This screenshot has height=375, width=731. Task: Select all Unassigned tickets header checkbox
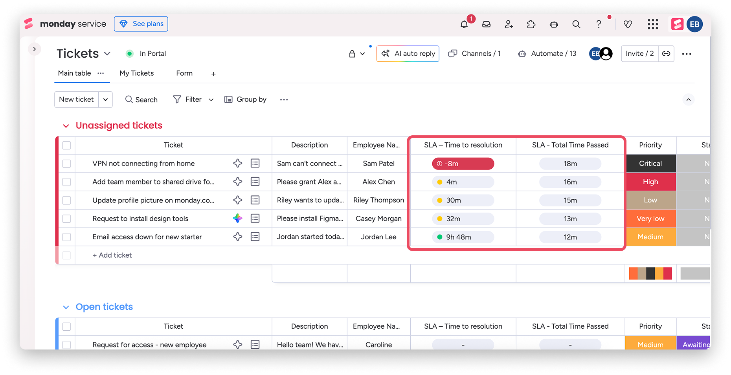coord(67,145)
